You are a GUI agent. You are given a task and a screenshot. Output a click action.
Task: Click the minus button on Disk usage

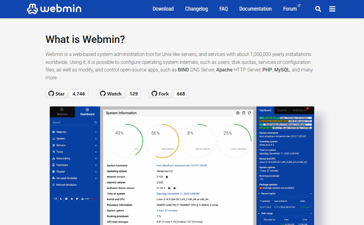click(311, 213)
